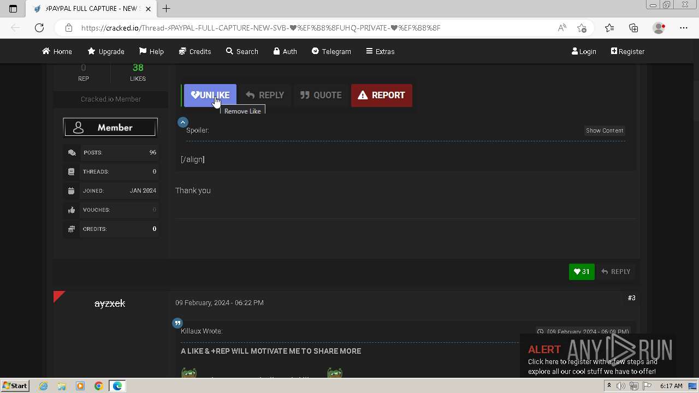Click the network tray icon
This screenshot has height=393, width=699.
(x=634, y=386)
